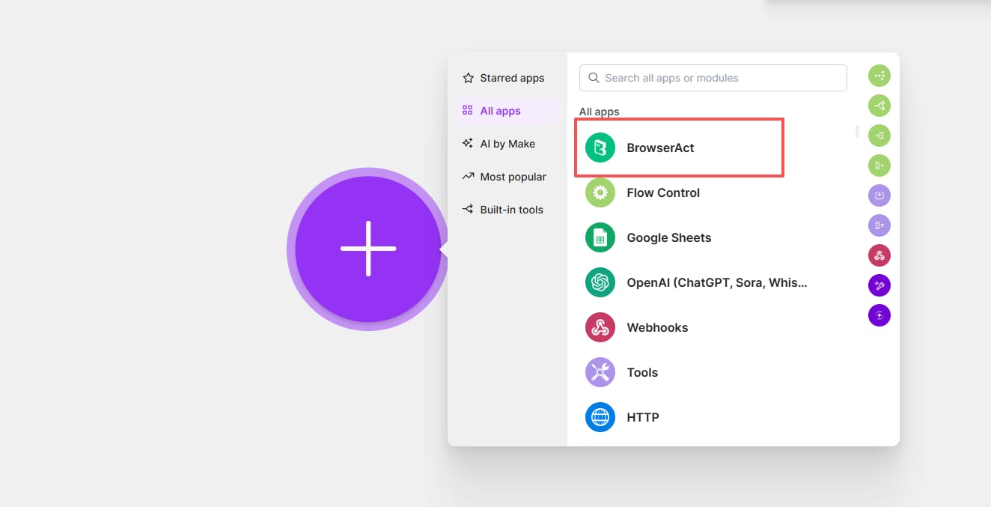The height and width of the screenshot is (507, 991).
Task: Click the branch icon beside Built-in tools
Action: click(x=468, y=210)
